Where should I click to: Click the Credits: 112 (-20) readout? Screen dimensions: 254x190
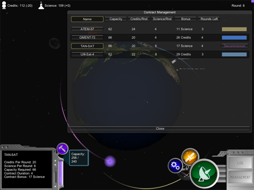tap(20, 5)
